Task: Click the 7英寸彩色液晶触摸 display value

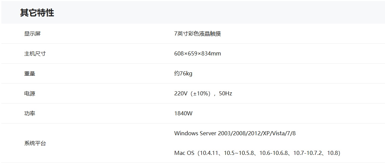Action: point(197,34)
